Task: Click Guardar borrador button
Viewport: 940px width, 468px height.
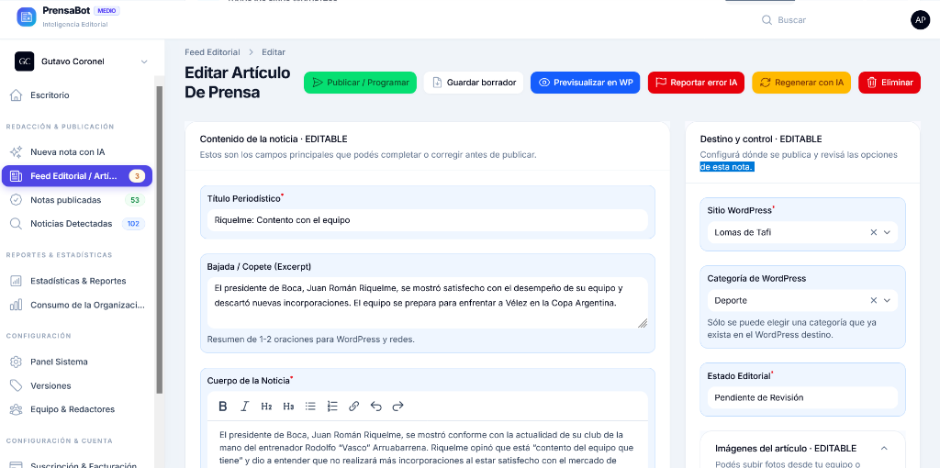Action: pos(474,83)
